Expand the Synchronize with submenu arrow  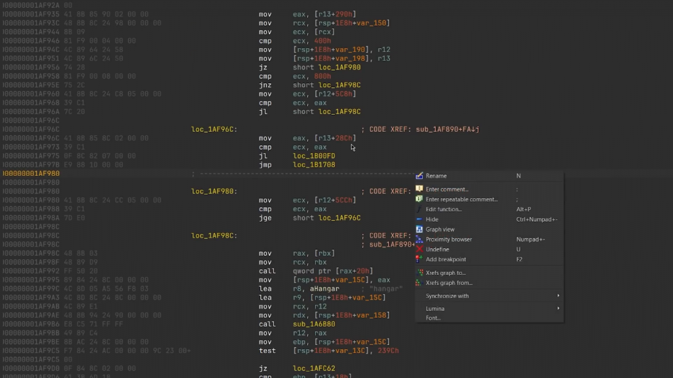559,296
